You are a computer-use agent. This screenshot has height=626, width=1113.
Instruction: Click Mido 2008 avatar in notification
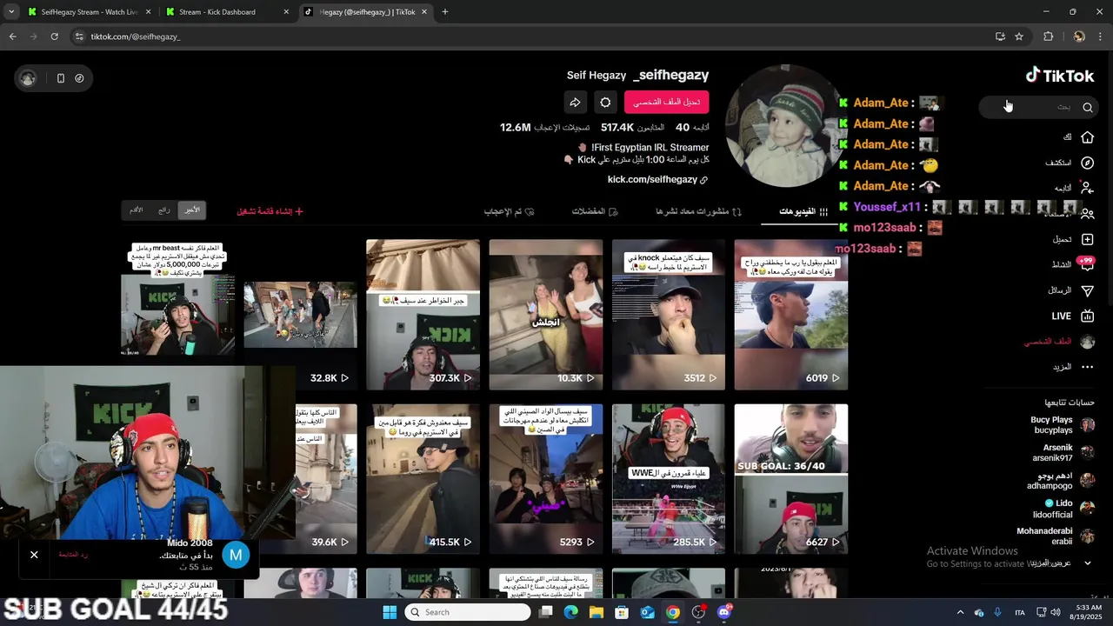click(x=236, y=555)
